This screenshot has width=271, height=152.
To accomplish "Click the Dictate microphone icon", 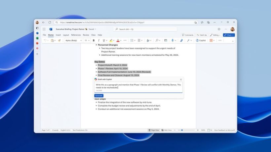I will coord(172,40).
